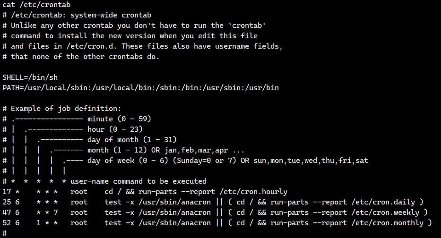Click the SHELL=/bin/sh line
Viewport: 441px width, 238px height.
point(30,77)
